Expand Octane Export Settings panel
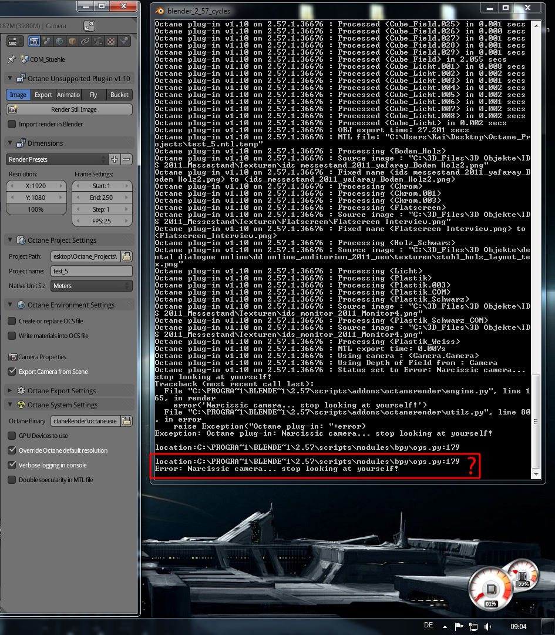 pyautogui.click(x=10, y=390)
